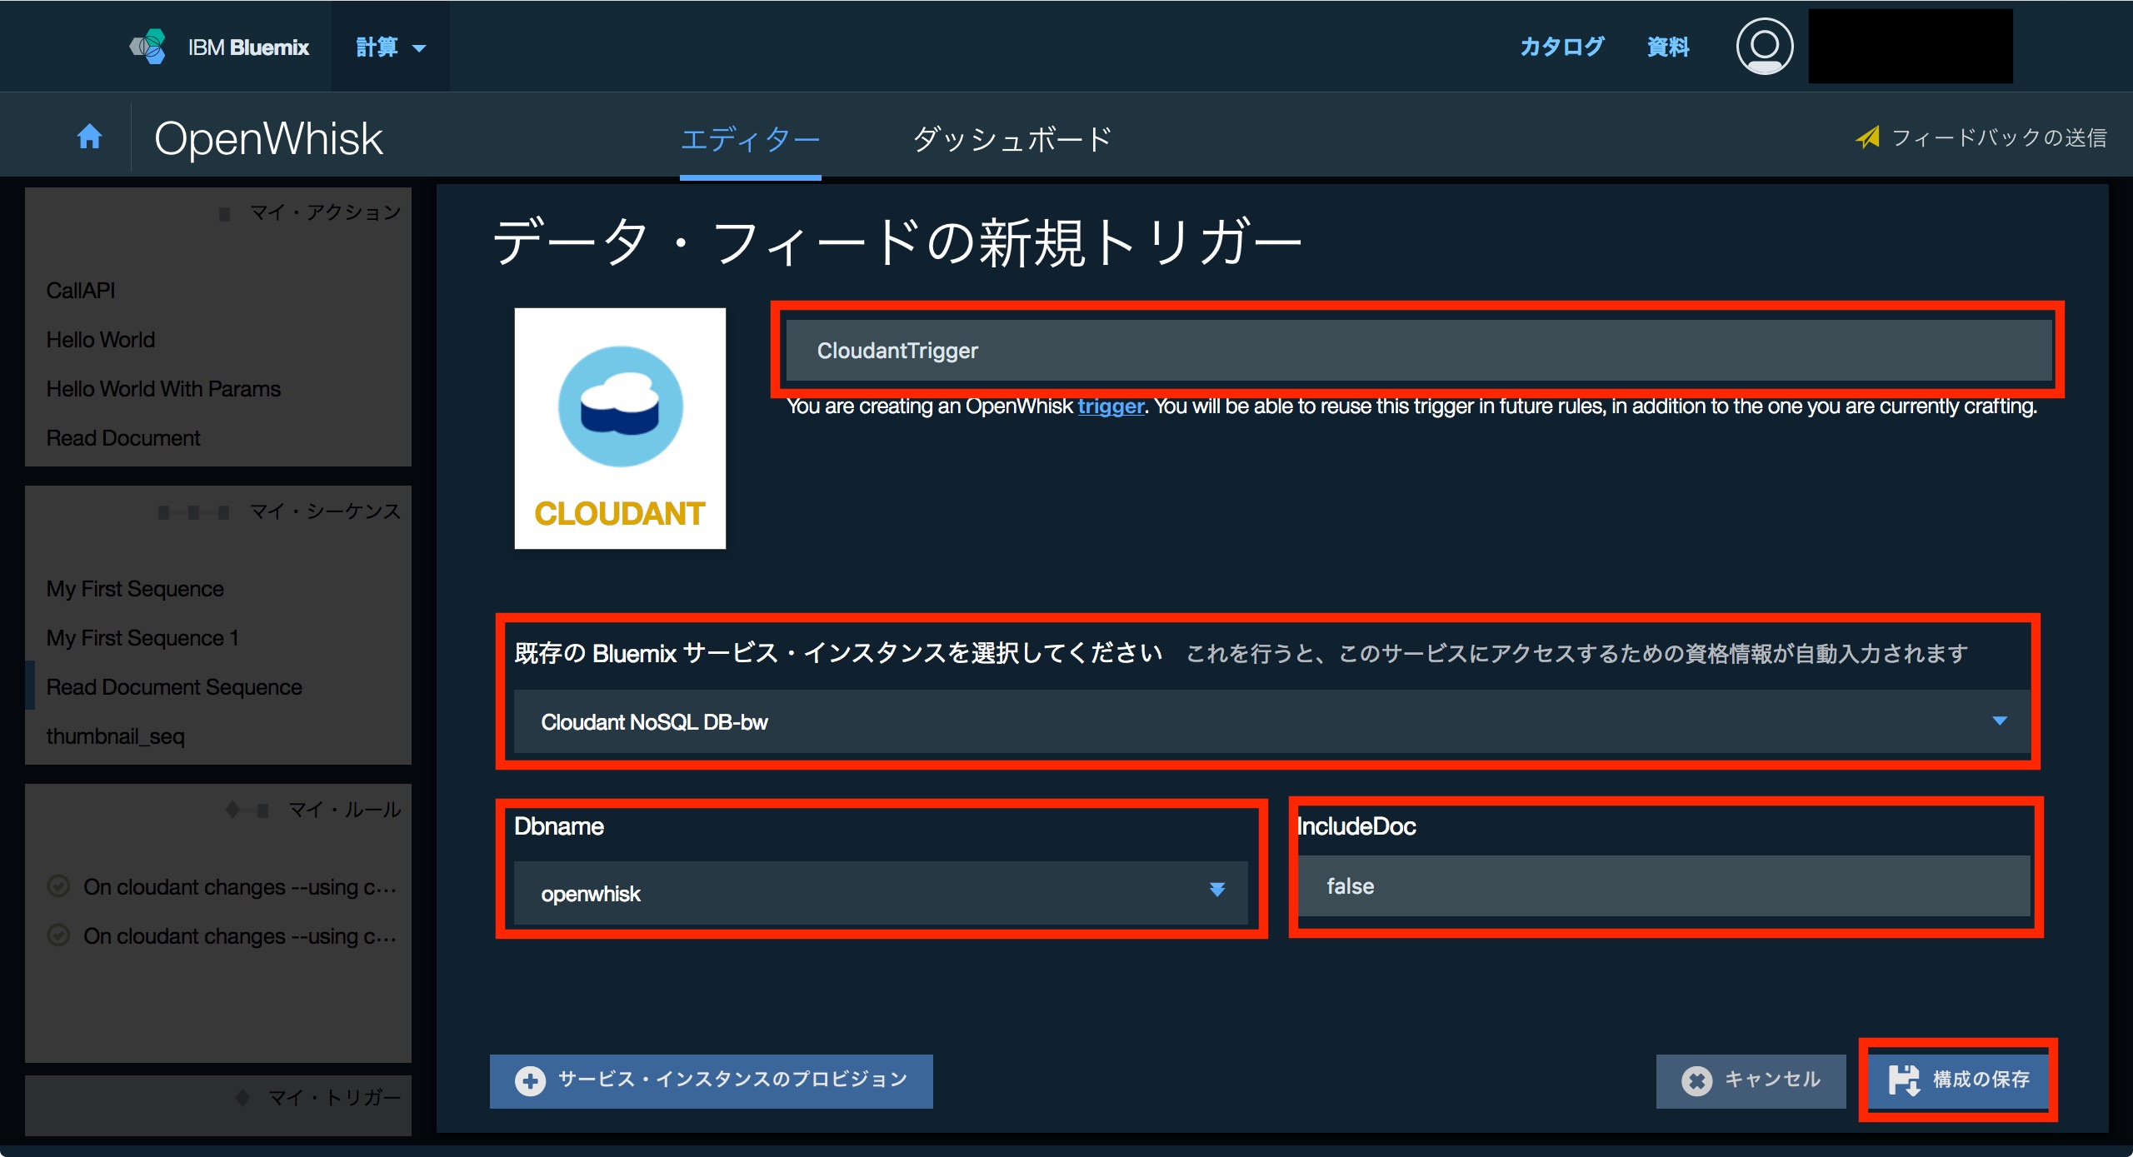
Task: Select the Hello World action
Action: coord(101,340)
